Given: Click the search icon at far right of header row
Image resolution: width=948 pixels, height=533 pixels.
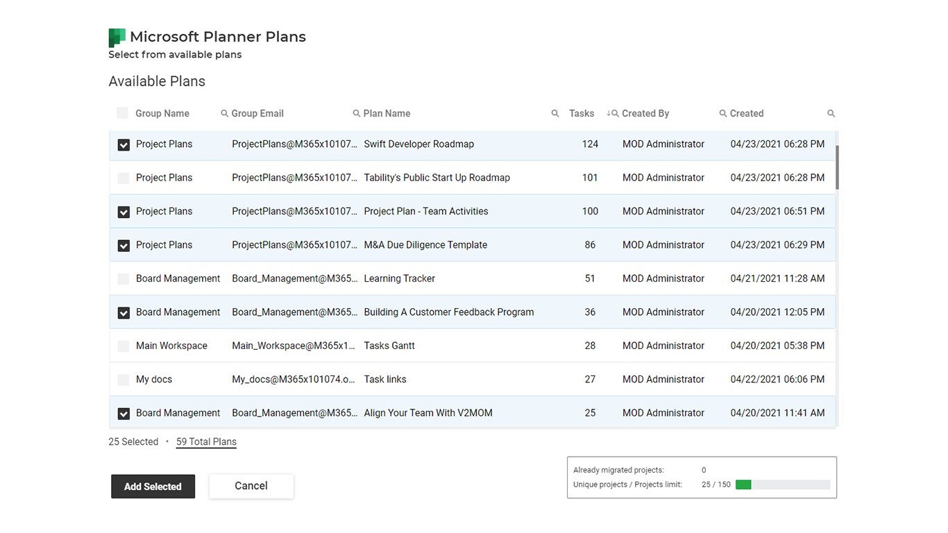Looking at the screenshot, I should point(831,113).
